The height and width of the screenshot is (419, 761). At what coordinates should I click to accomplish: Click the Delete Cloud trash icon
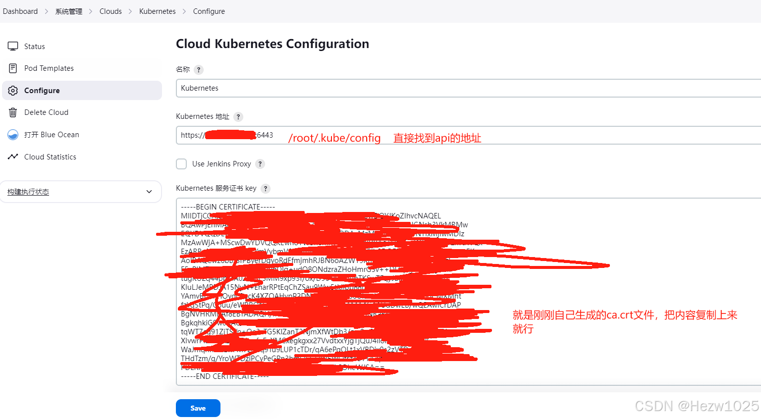[x=13, y=112]
